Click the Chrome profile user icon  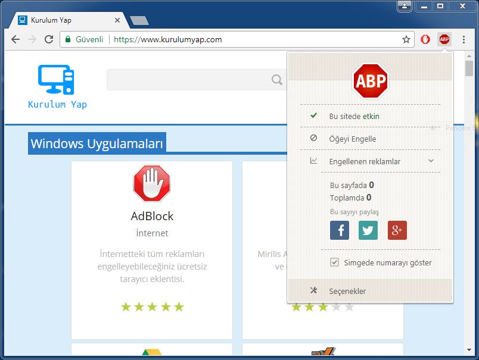click(405, 6)
